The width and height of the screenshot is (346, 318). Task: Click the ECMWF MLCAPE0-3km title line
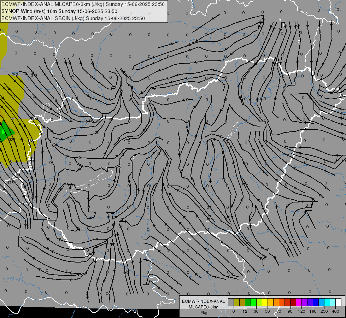pyautogui.click(x=83, y=4)
